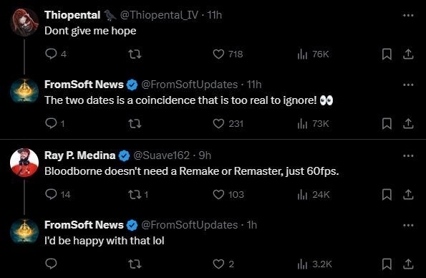Viewport: 426px width, 278px height.
Task: Open the 9h timestamp on Medina's tweet
Action: pos(205,155)
